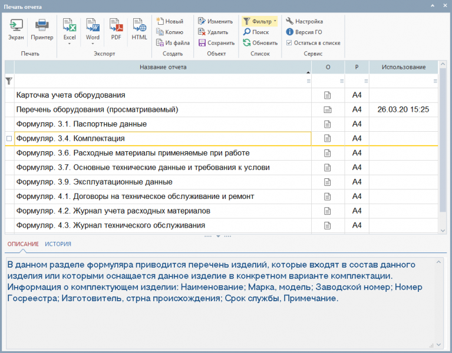
Task: Toggle the Остаться в списке checkbox
Action: 289,43
